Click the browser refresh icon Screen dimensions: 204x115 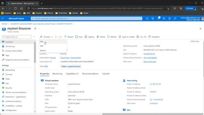point(15,8)
